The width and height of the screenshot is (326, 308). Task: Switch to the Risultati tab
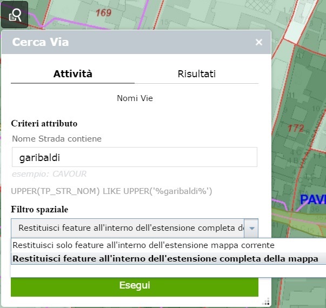pos(196,74)
